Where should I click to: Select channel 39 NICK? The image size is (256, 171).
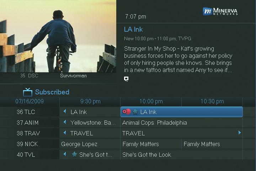point(28,144)
